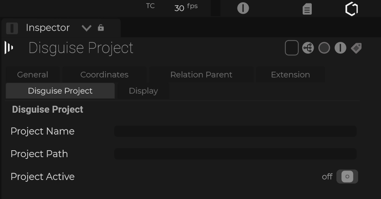Open the General tab

32,75
